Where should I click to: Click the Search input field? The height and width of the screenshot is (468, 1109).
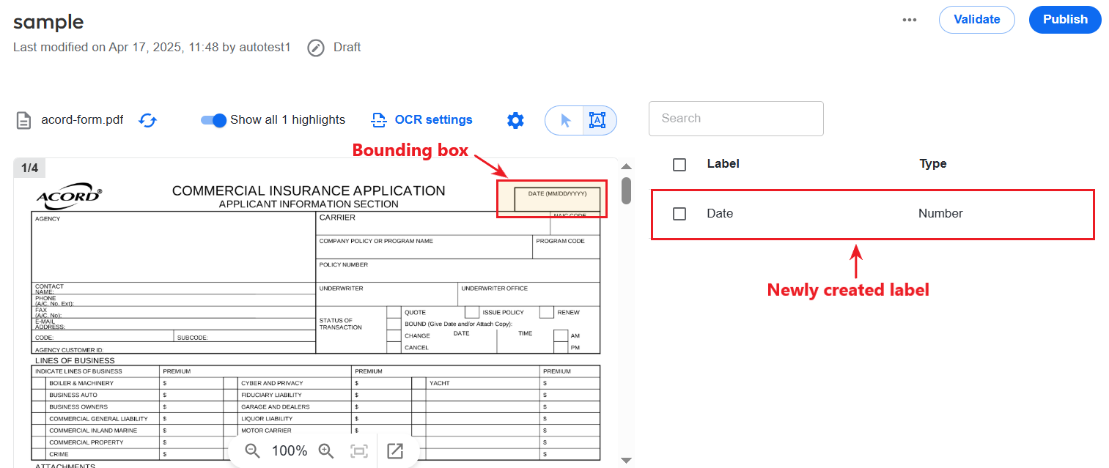click(736, 119)
